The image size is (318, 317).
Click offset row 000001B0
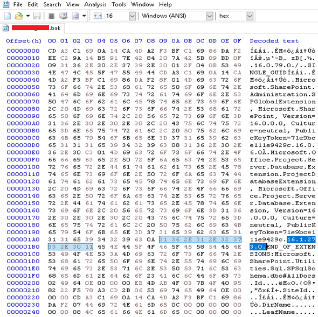[23, 246]
